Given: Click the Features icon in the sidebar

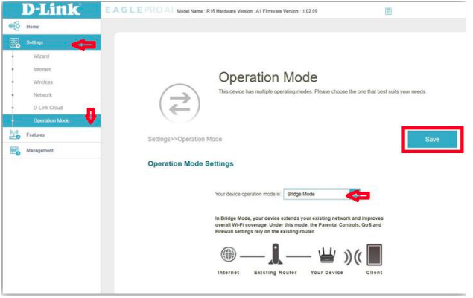Looking at the screenshot, I should (15, 135).
